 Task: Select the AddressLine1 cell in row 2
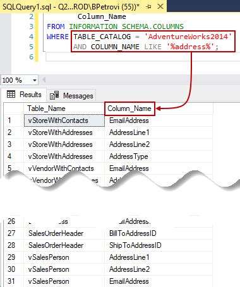159,132
